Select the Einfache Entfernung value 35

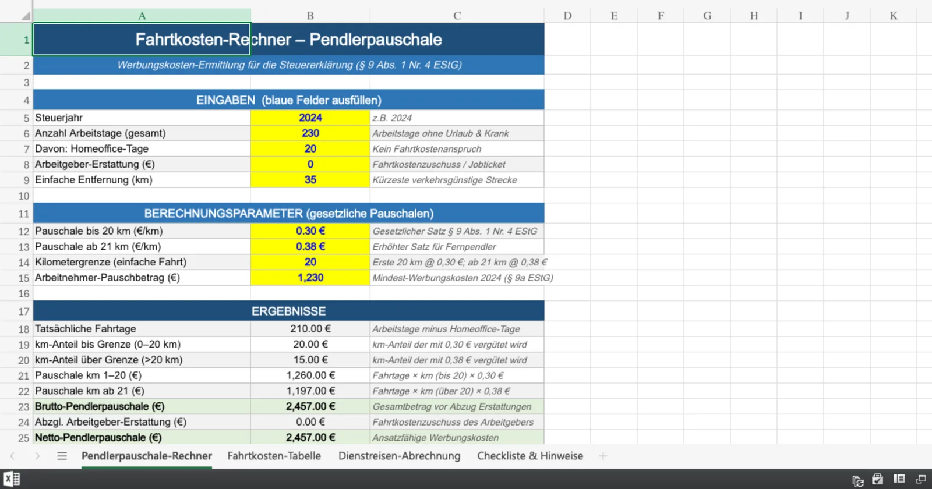click(x=310, y=180)
